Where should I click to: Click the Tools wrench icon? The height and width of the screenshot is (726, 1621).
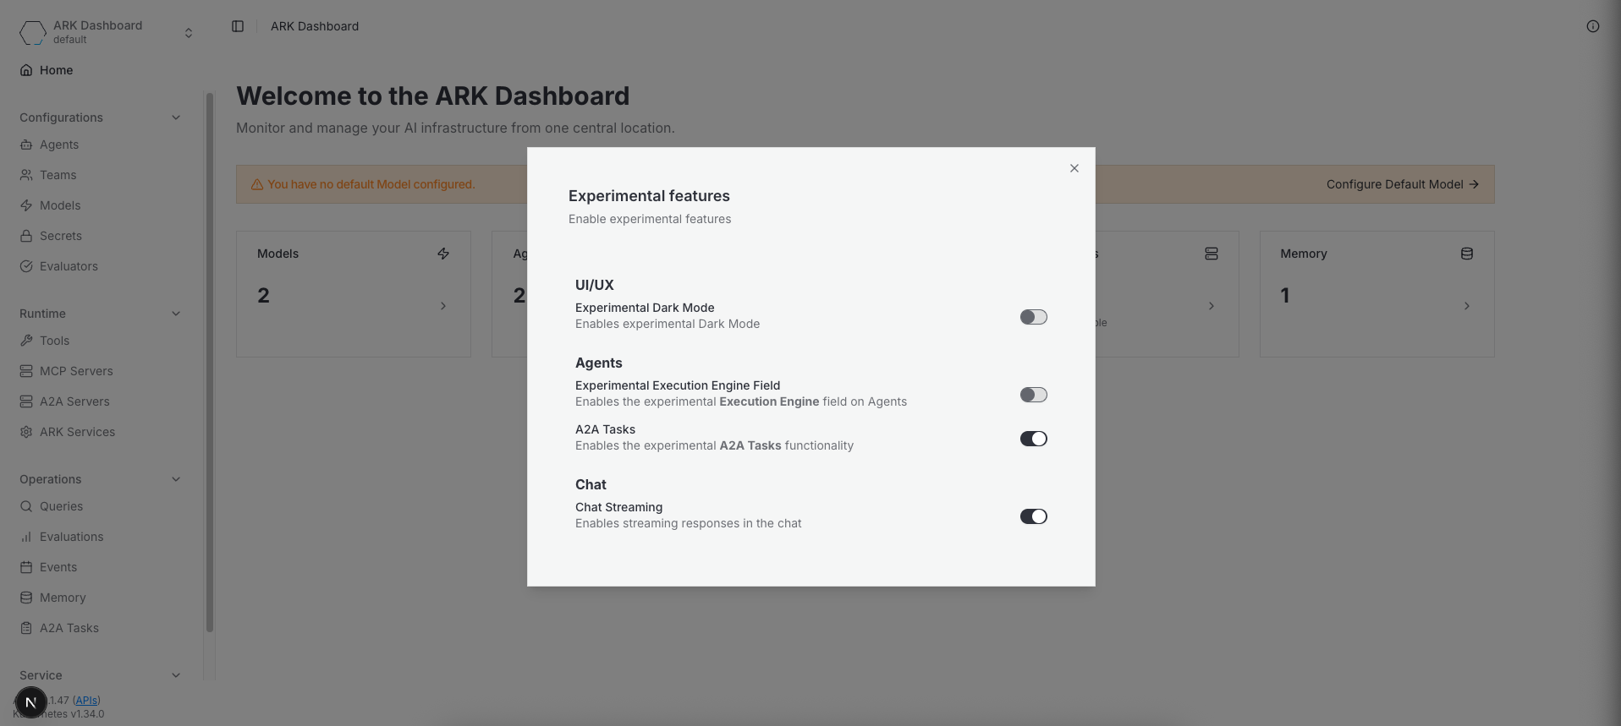(x=26, y=341)
